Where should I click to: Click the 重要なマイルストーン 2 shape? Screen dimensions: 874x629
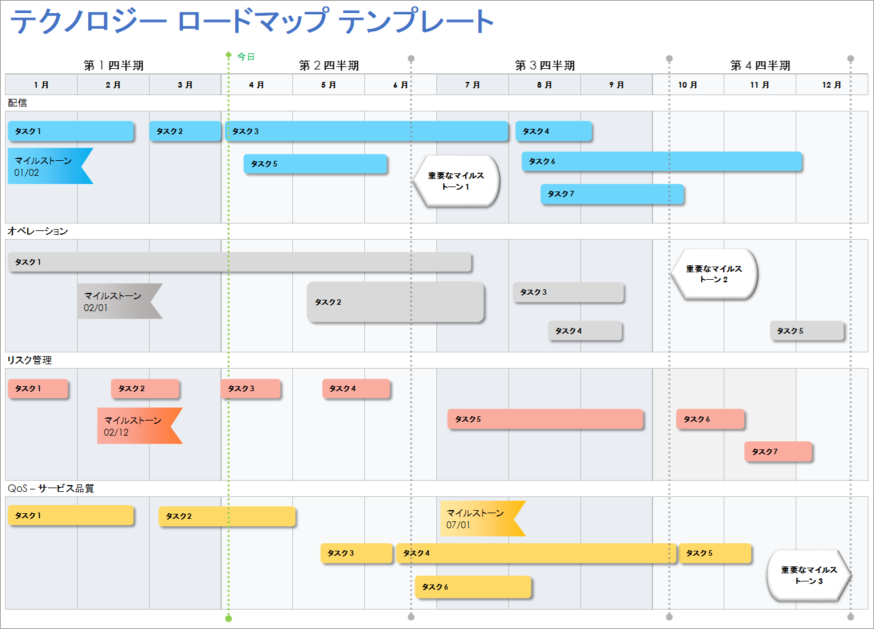click(714, 274)
